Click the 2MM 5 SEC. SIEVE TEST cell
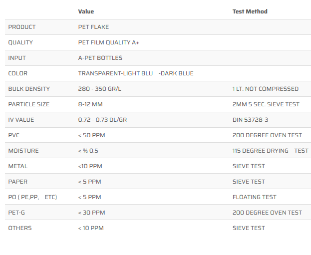Image resolution: width=311 pixels, height=255 pixels. (x=266, y=104)
